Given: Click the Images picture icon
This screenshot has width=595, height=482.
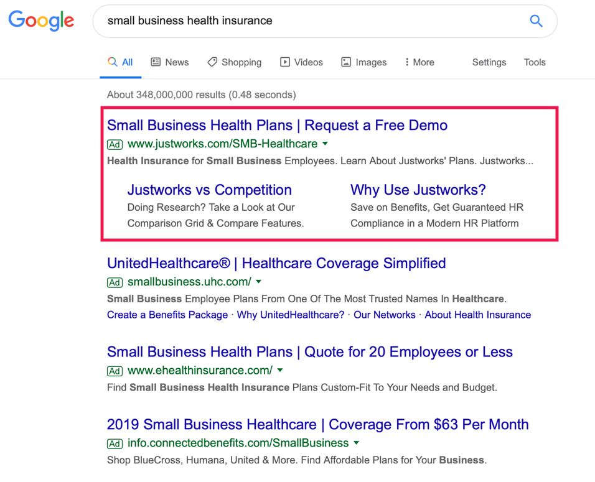Looking at the screenshot, I should [x=346, y=62].
